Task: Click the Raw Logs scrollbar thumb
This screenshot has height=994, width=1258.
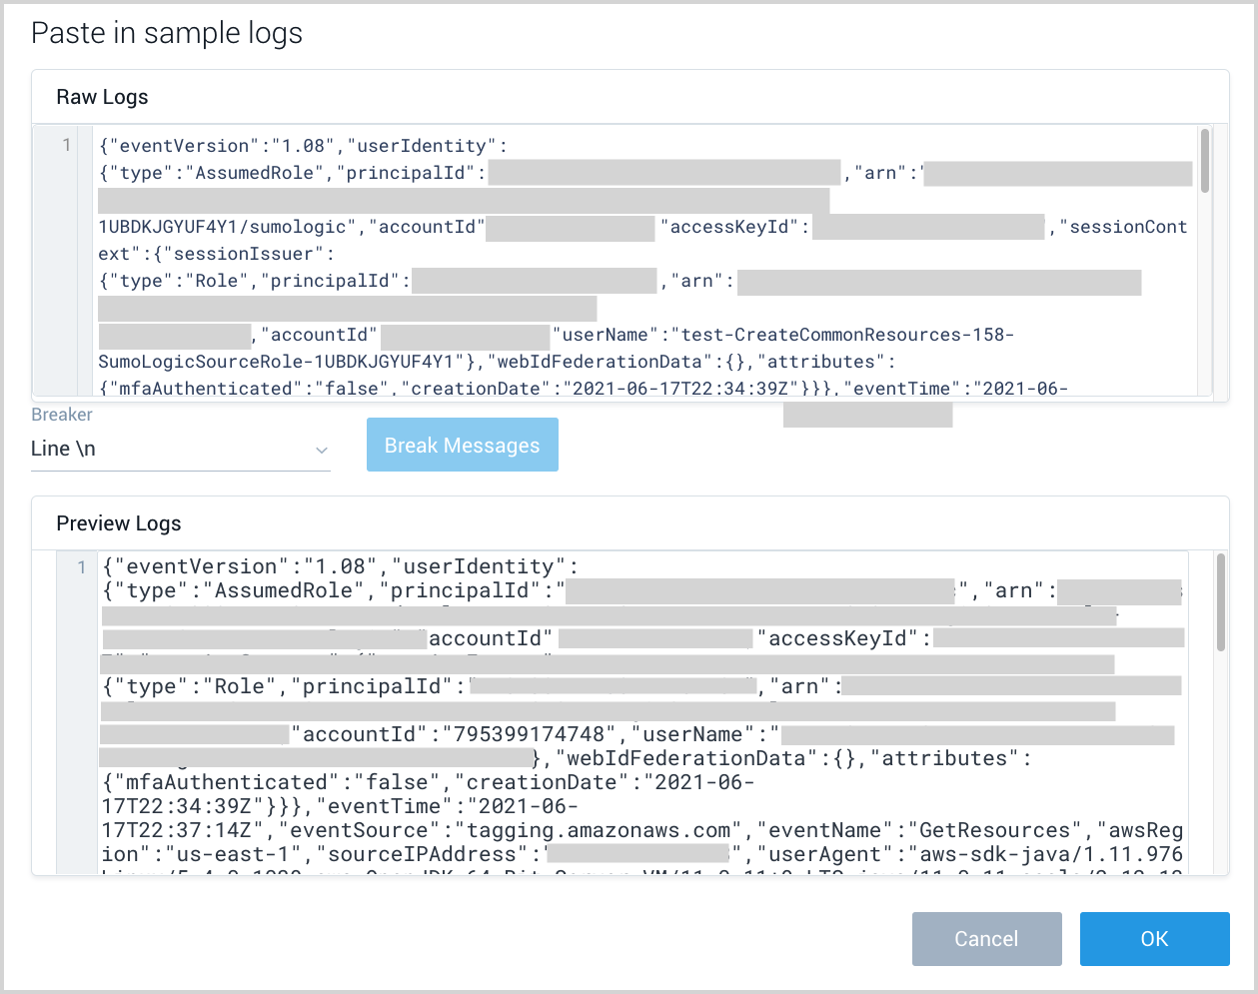Action: tap(1205, 161)
